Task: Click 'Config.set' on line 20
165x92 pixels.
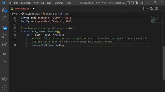Action: click(x=28, y=18)
